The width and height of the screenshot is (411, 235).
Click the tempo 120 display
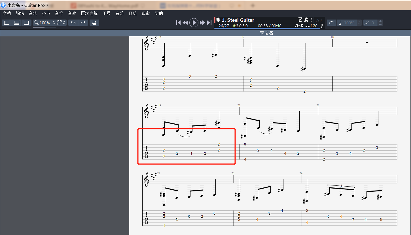pyautogui.click(x=312, y=26)
